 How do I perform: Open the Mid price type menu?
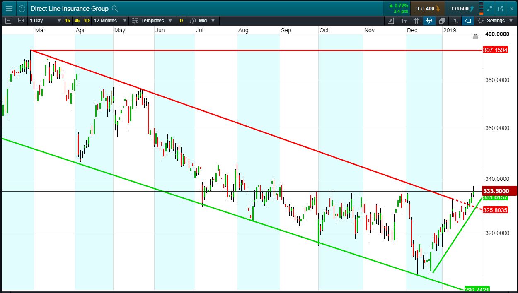203,21
